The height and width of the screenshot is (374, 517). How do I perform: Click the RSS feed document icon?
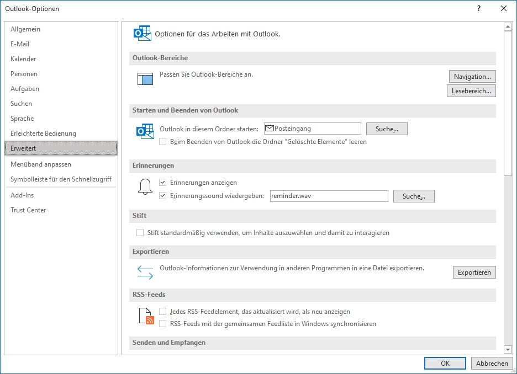tap(146, 317)
